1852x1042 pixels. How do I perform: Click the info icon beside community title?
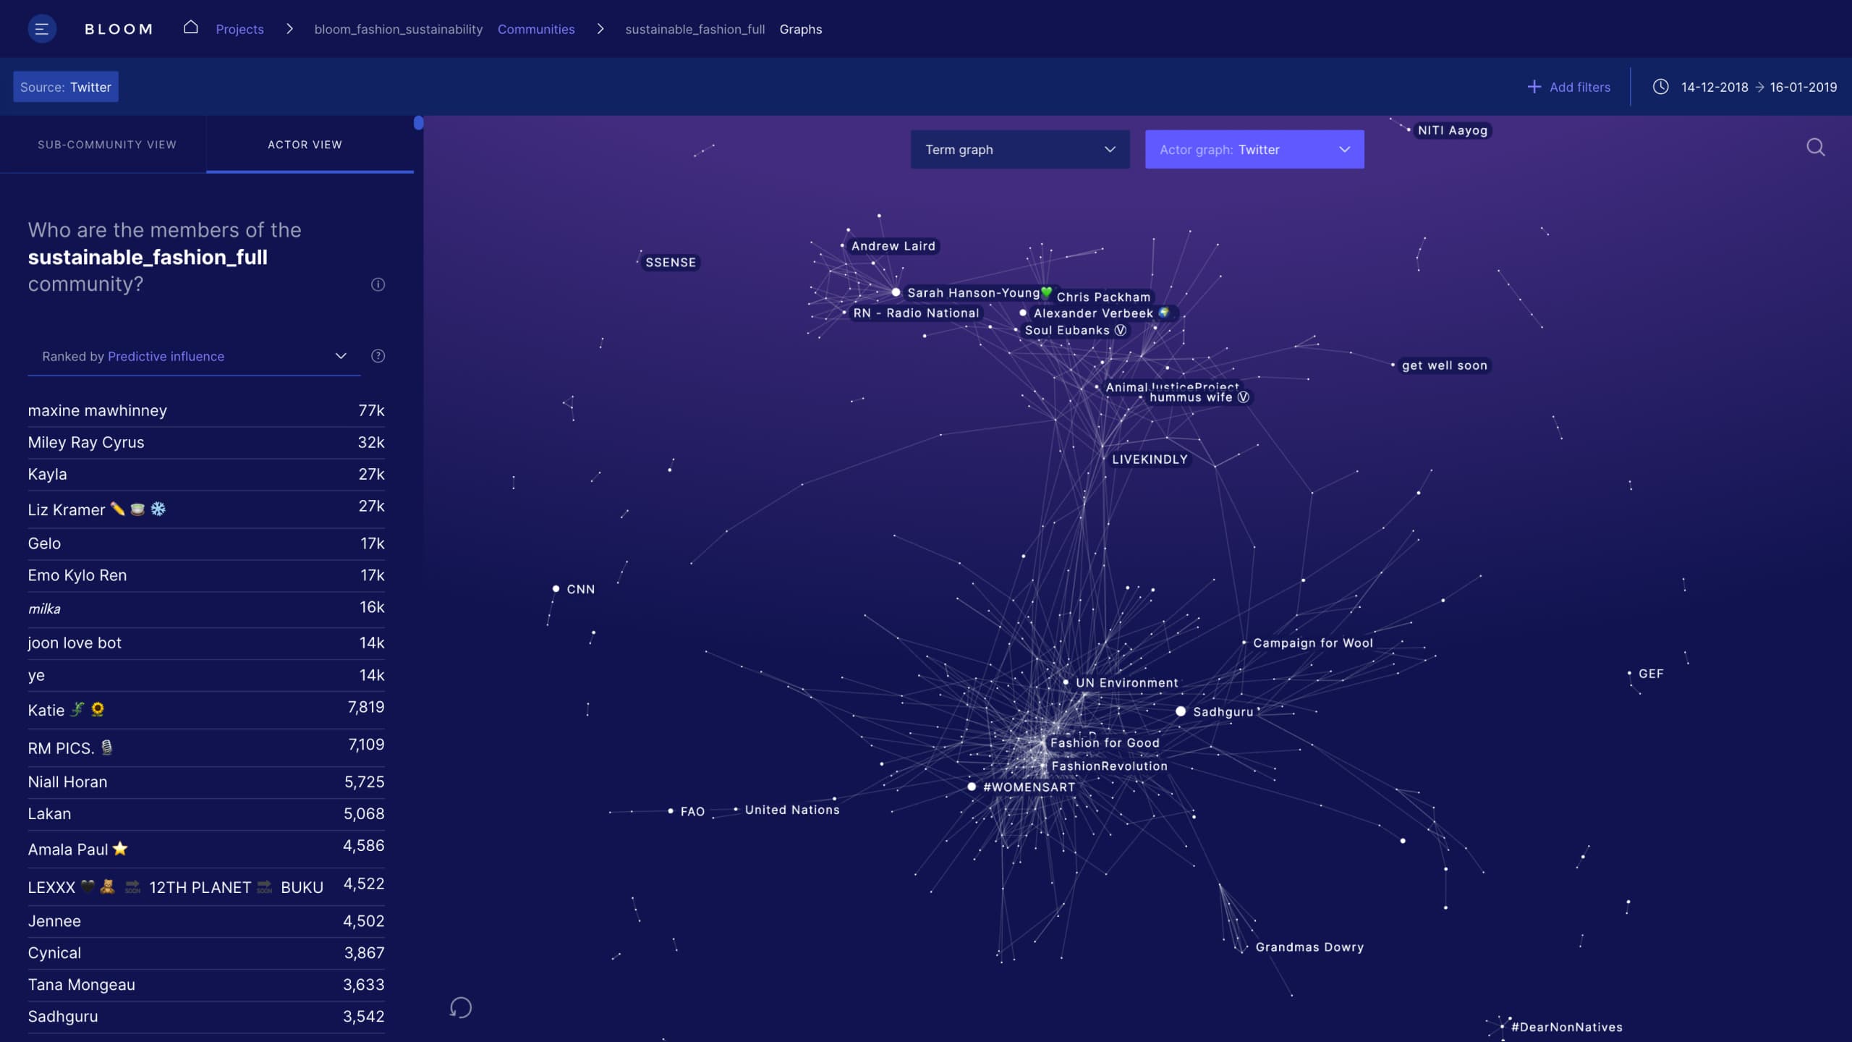tap(378, 284)
